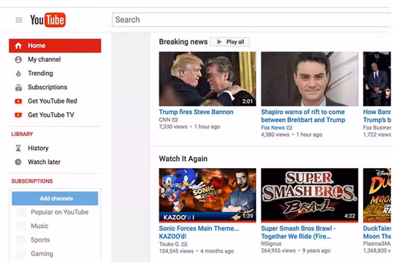Open the LIBRARY section heading
The height and width of the screenshot is (262, 393).
22,134
